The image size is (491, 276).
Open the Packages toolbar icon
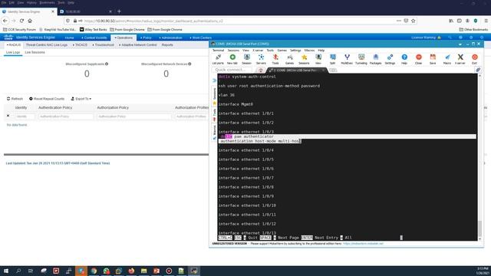click(x=375, y=59)
